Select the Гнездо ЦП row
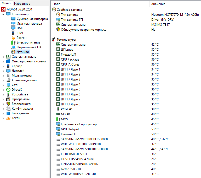The image size is (201, 178). pyautogui.click(x=126, y=55)
